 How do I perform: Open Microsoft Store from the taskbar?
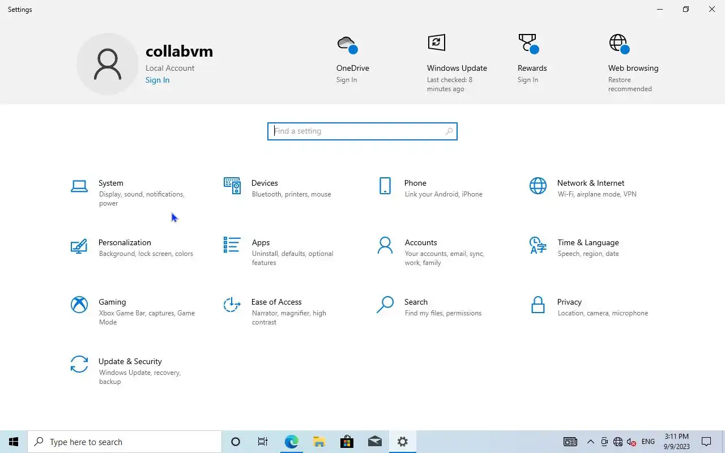tap(347, 442)
